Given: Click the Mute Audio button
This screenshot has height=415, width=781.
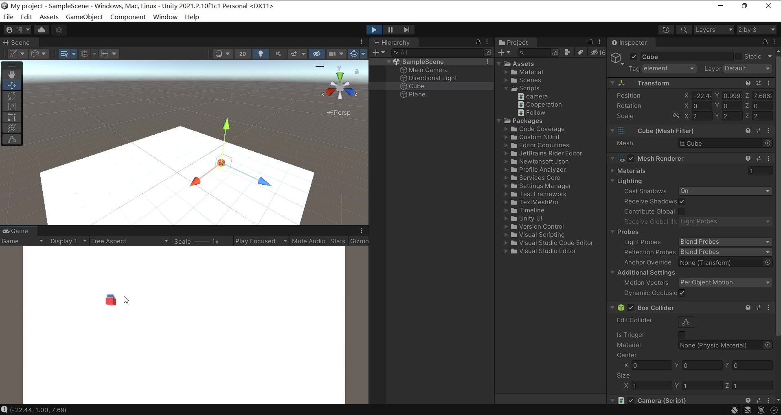Looking at the screenshot, I should [308, 241].
